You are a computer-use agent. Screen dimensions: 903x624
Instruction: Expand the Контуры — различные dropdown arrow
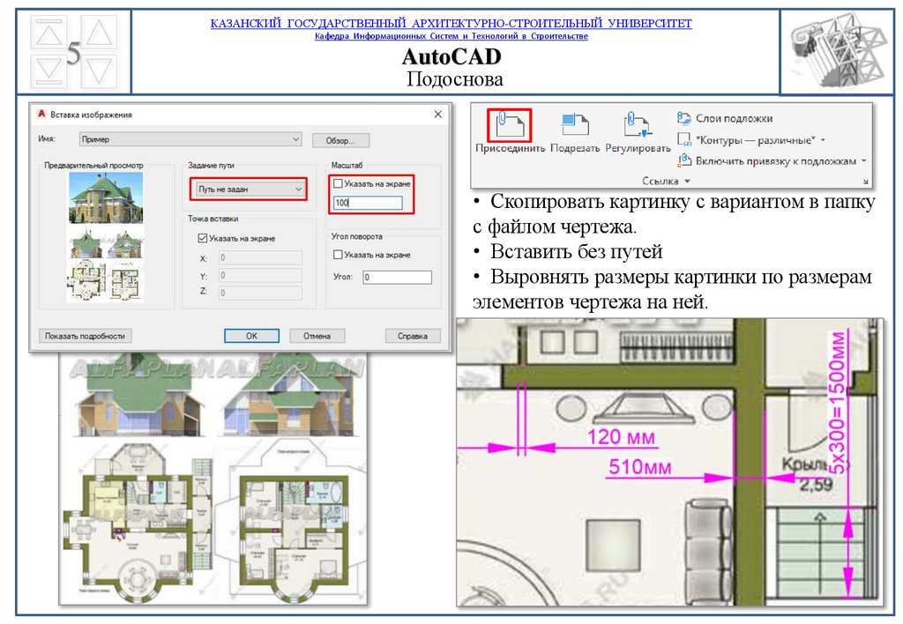823,140
